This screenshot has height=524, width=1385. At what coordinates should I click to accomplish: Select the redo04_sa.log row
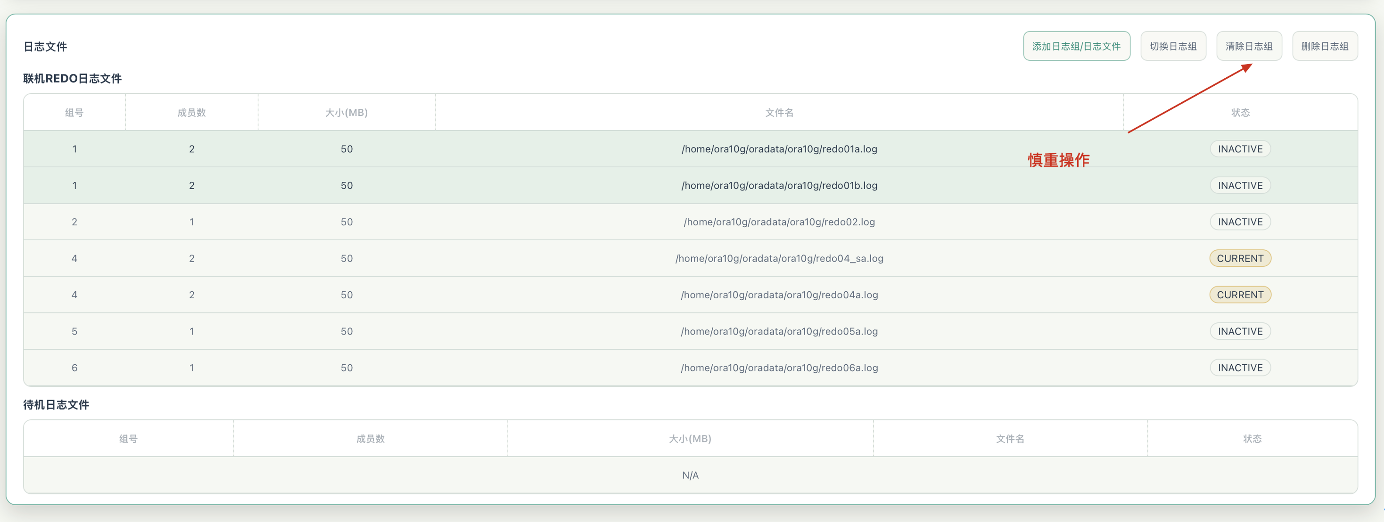tap(690, 259)
